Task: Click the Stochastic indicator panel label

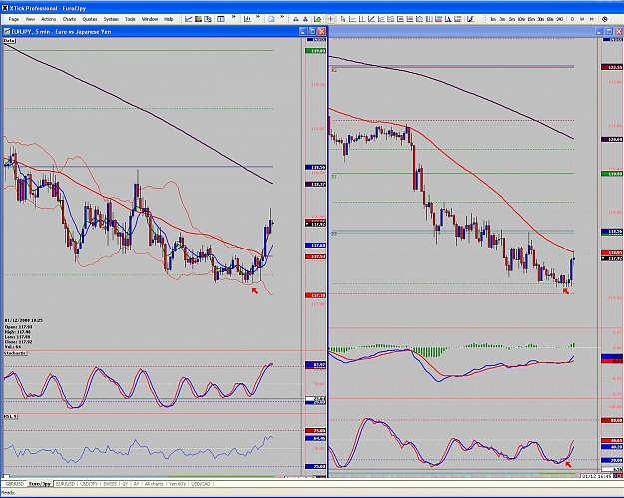Action: [15, 353]
